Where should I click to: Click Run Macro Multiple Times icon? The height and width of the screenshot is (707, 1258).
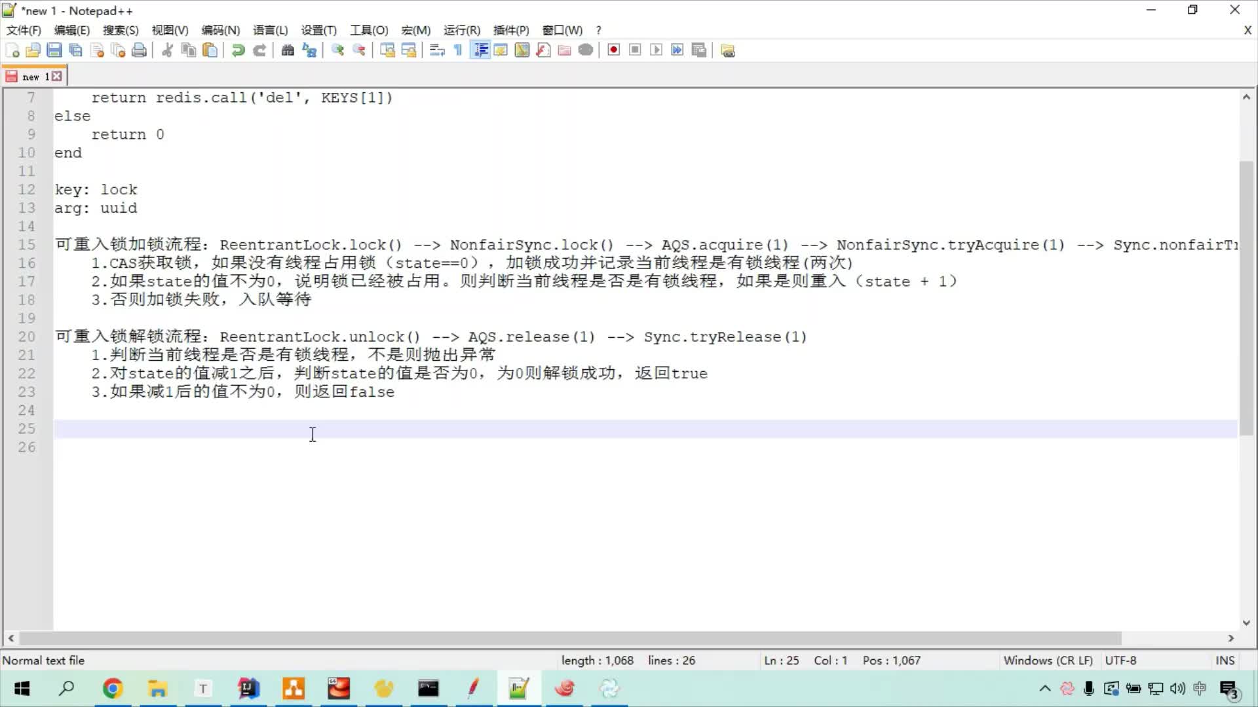tap(677, 50)
